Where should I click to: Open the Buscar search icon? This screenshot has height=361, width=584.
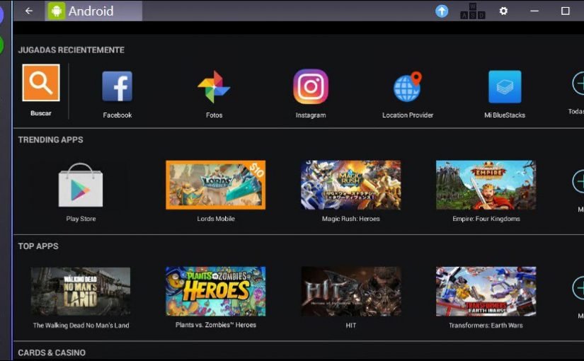[41, 84]
